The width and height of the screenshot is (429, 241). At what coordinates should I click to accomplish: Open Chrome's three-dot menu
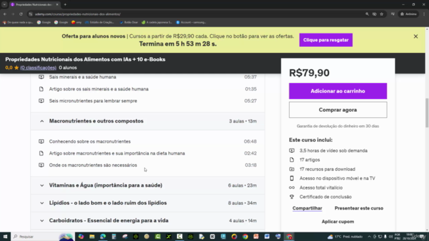coord(424,14)
